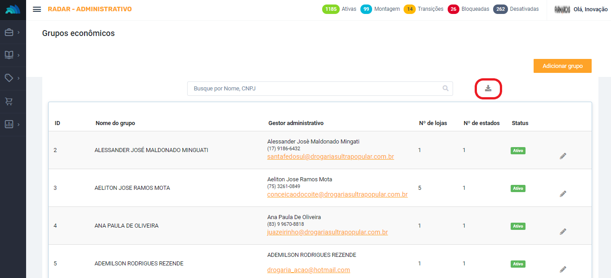The width and height of the screenshot is (611, 278).
Task: Open the book sidebar section
Action: (9, 55)
